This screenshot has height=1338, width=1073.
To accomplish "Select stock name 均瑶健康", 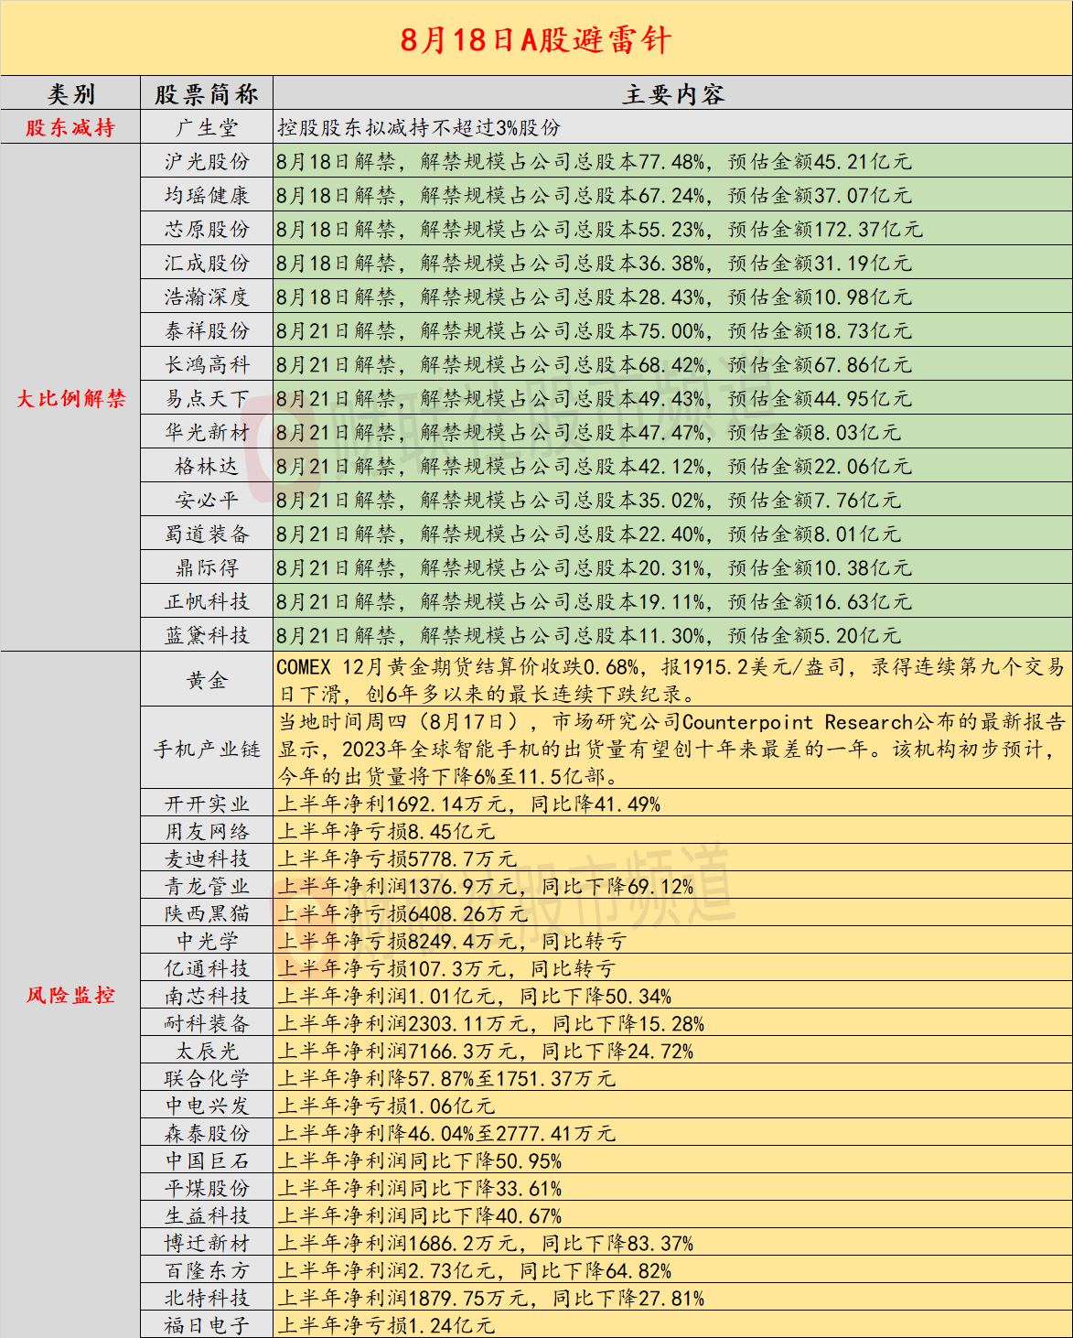I will pos(207,195).
